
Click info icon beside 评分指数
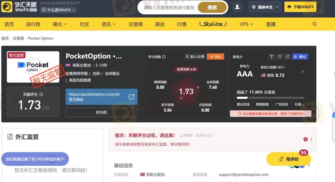click(x=164, y=57)
